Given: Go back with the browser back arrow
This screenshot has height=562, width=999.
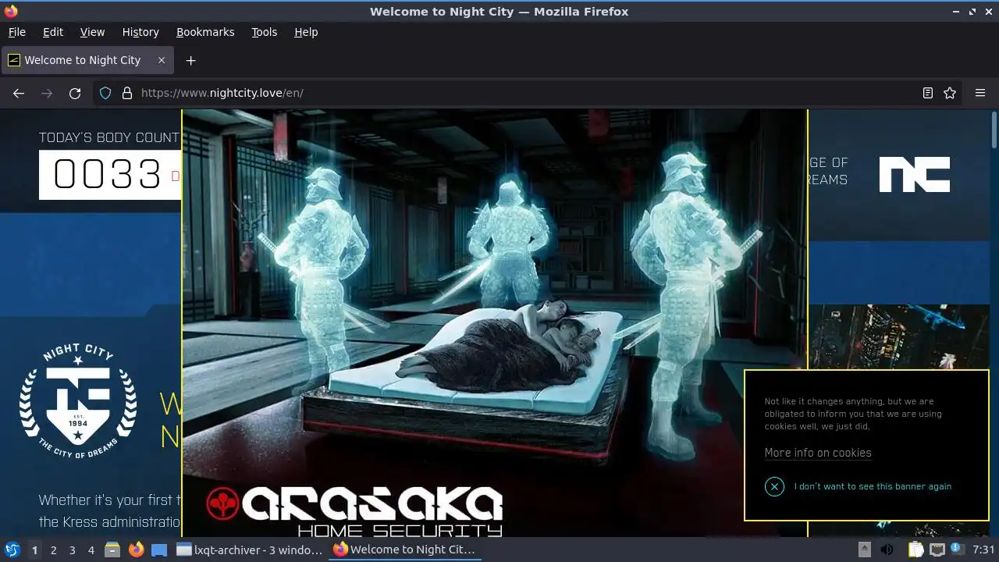Looking at the screenshot, I should [19, 93].
